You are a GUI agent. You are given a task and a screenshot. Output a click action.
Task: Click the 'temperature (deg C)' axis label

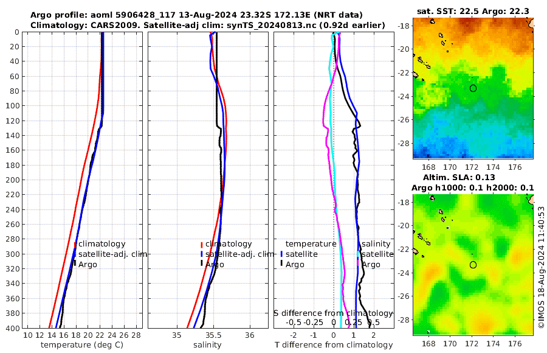(x=82, y=345)
